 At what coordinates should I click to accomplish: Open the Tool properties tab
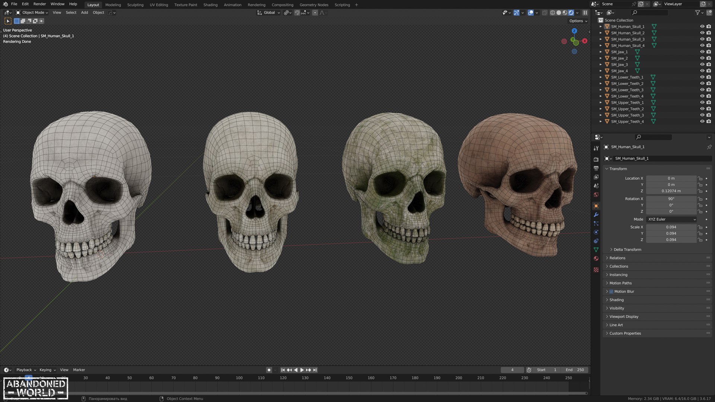pyautogui.click(x=596, y=148)
